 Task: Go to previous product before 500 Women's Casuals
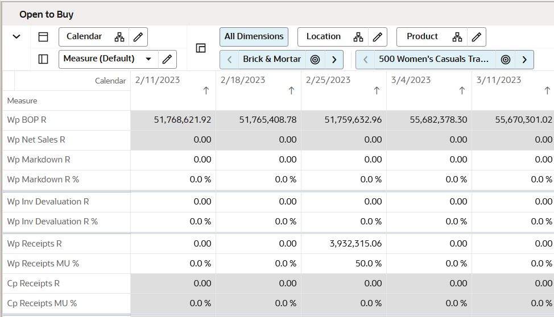pos(365,60)
